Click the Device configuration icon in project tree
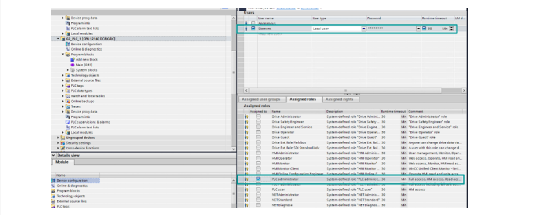The height and width of the screenshot is (215, 538). click(x=67, y=44)
